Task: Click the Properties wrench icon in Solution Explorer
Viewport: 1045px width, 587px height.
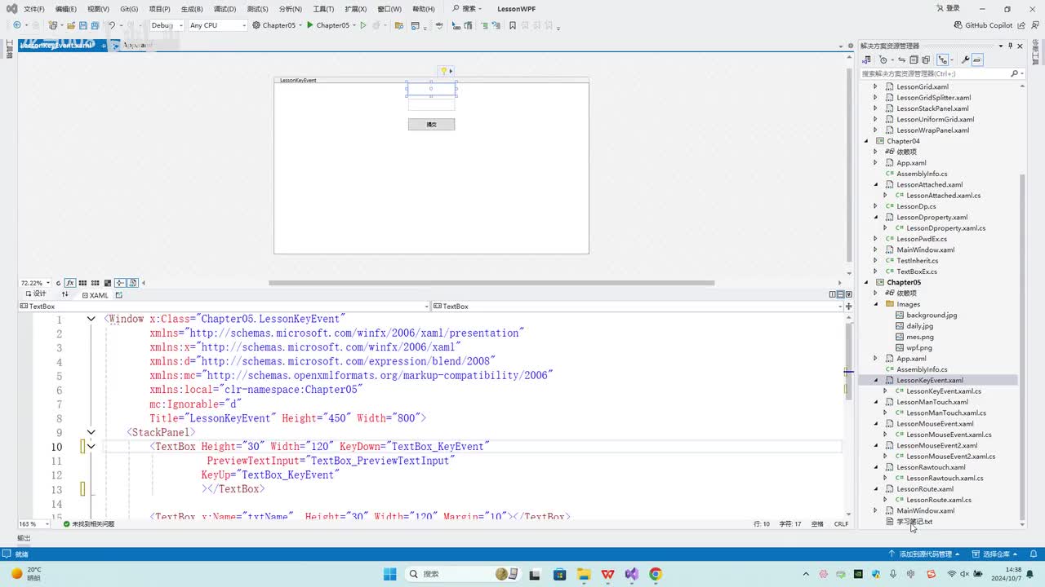Action: tap(965, 60)
